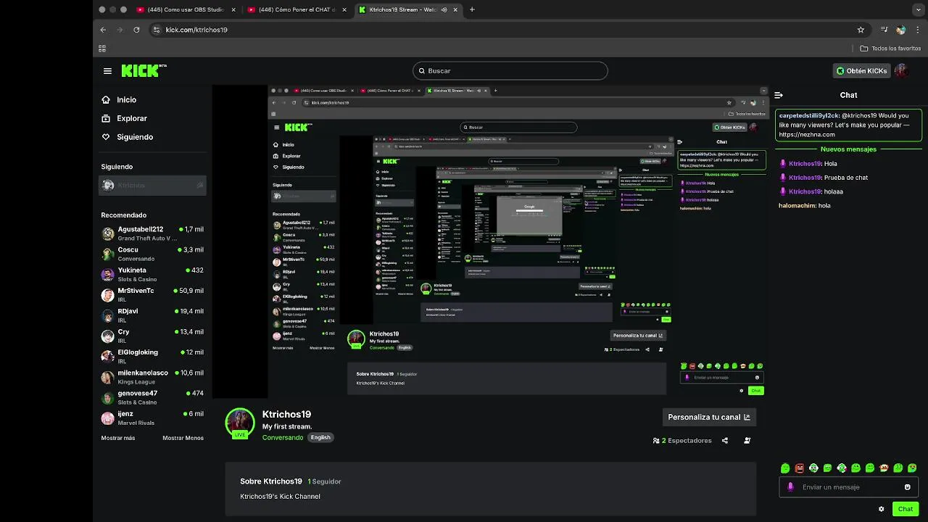
Task: Click the KICK logo
Action: tap(144, 70)
